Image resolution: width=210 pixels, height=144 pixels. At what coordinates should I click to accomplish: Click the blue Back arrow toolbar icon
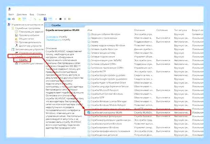click(9, 19)
